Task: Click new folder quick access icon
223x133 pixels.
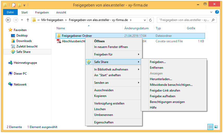Action: pos(20,5)
